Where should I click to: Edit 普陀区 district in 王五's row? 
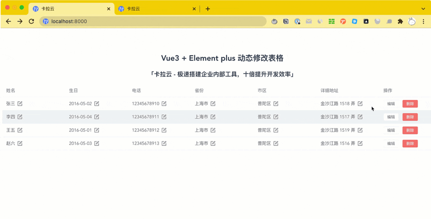276,130
